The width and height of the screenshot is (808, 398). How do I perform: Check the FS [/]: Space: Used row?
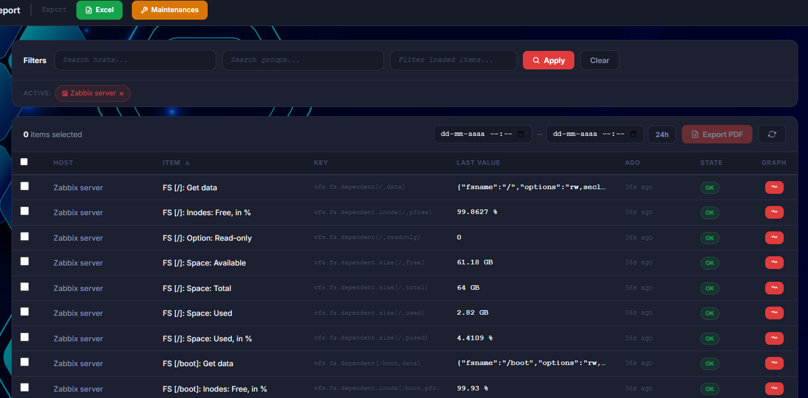24,312
